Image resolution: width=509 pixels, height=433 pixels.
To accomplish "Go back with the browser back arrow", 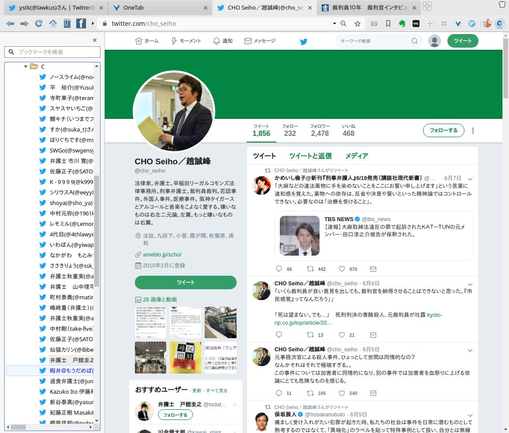I will (x=10, y=24).
